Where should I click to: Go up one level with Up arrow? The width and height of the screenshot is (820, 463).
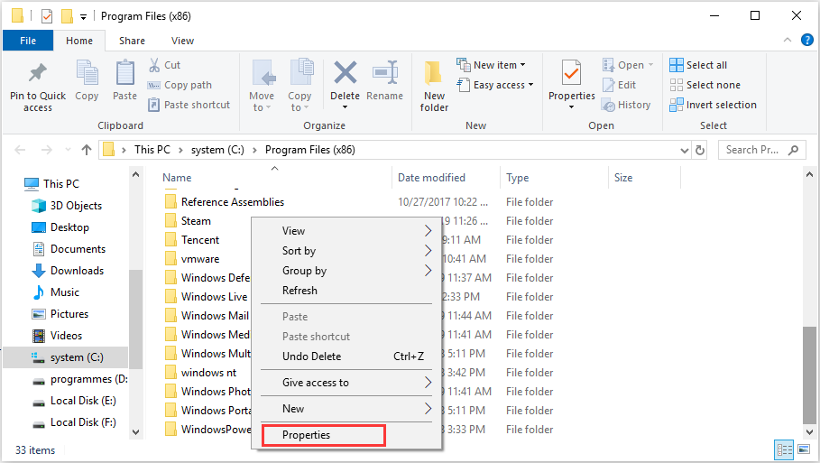86,150
